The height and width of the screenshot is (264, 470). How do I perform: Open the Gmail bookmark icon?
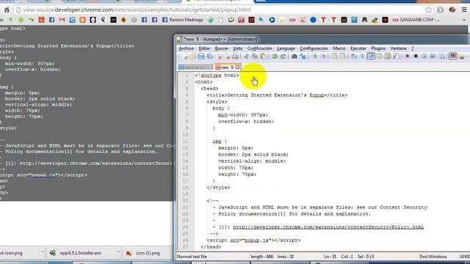tap(62, 20)
